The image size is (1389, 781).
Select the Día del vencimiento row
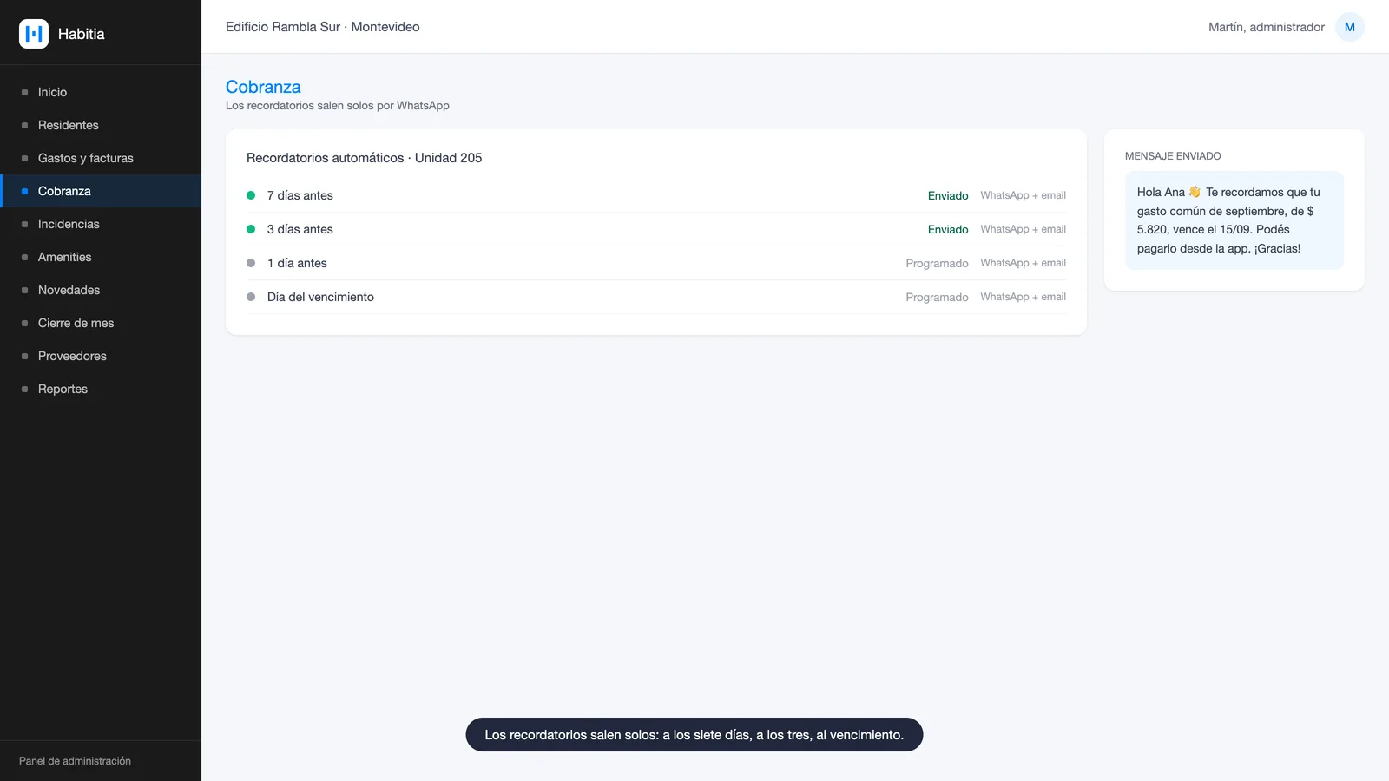(x=656, y=297)
